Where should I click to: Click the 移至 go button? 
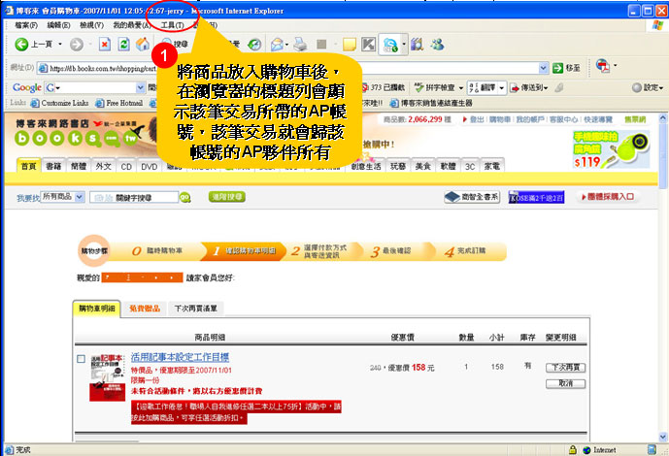tap(566, 68)
